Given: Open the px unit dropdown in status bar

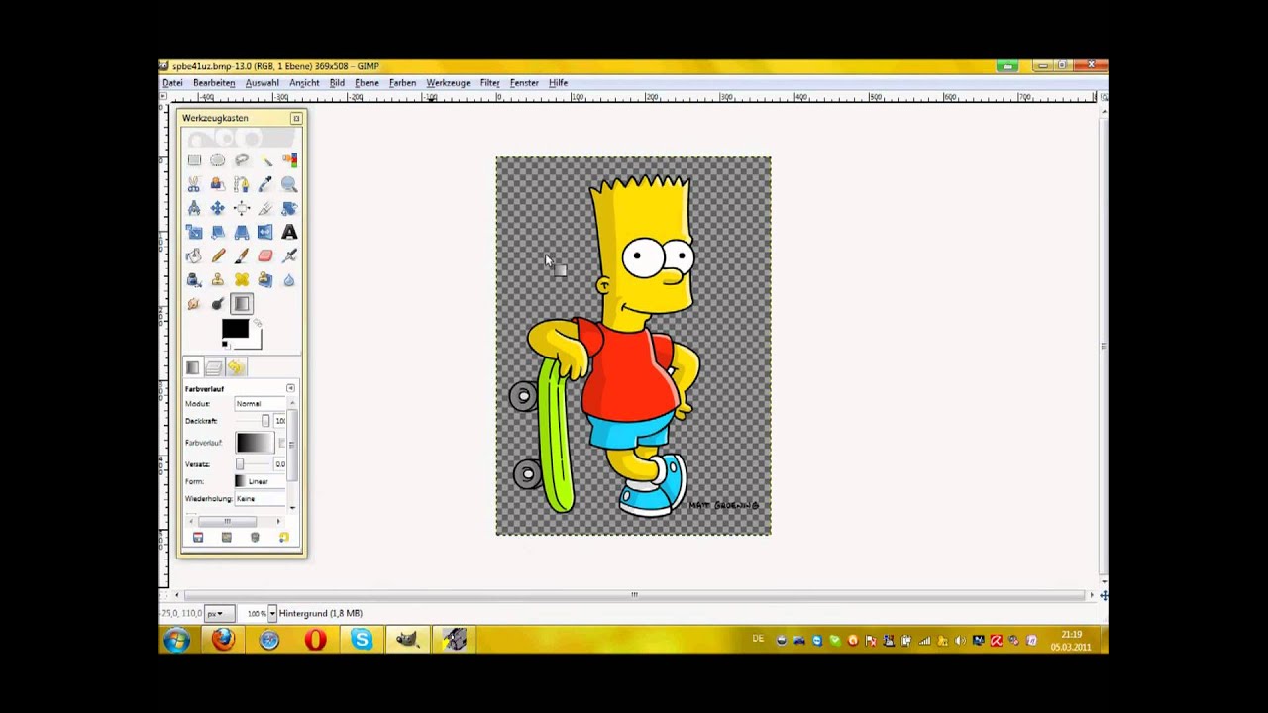Looking at the screenshot, I should point(218,614).
